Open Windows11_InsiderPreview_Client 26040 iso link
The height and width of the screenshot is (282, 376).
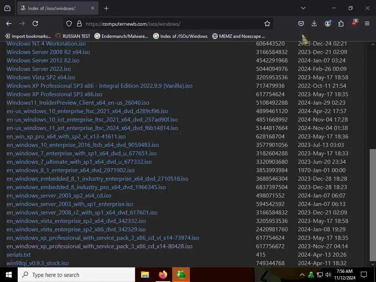[78, 103]
